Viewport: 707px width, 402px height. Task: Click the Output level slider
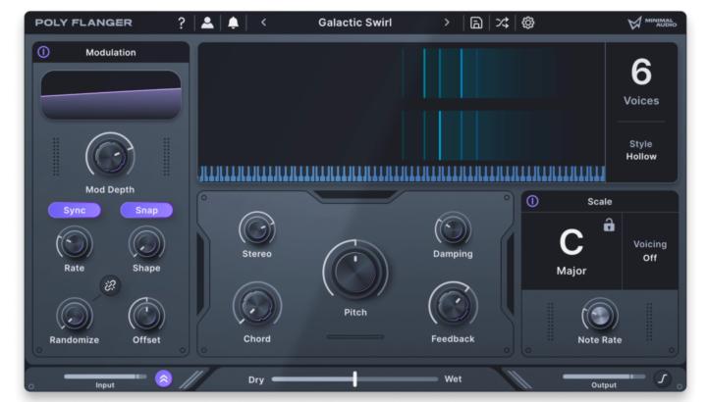tap(604, 377)
